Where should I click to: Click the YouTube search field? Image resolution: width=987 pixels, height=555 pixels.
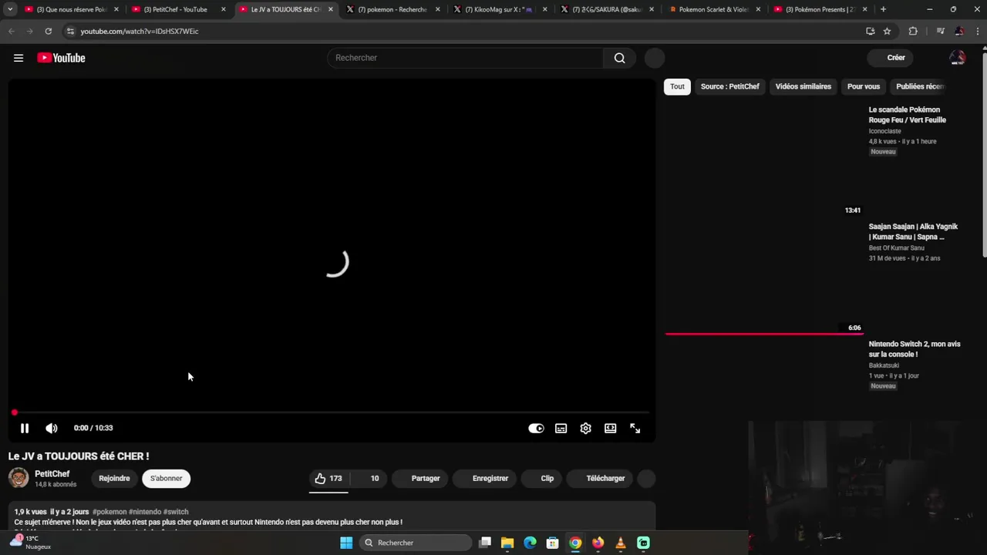(465, 58)
